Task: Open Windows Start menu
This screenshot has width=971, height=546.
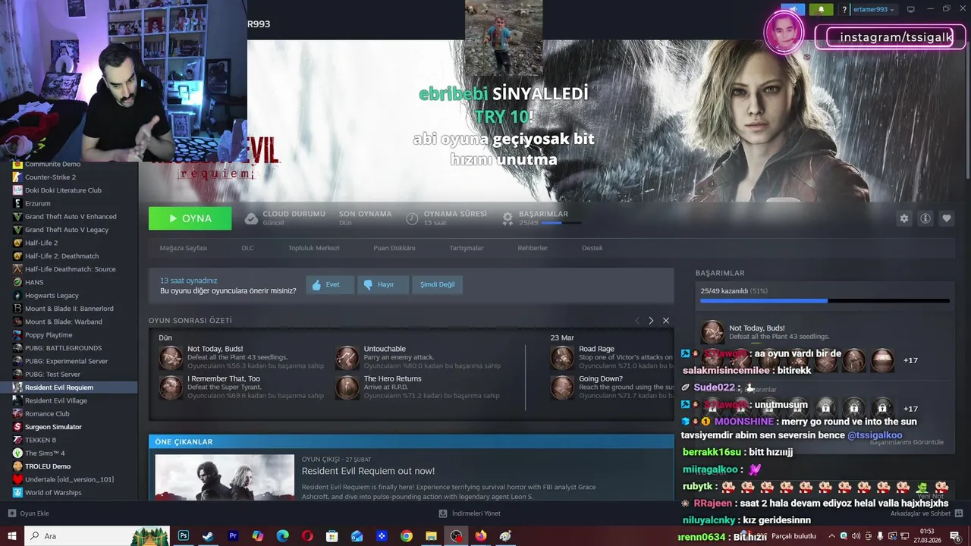Action: point(12,536)
